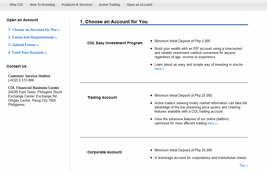The image size is (267, 172).
Task: Select the Customer Service Hotline label
Action: click(29, 76)
